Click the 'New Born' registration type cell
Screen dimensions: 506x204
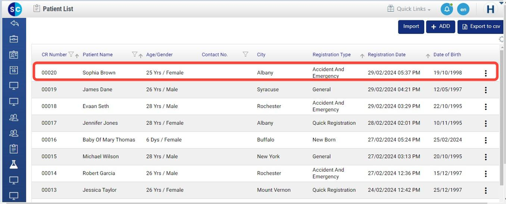tap(324, 140)
